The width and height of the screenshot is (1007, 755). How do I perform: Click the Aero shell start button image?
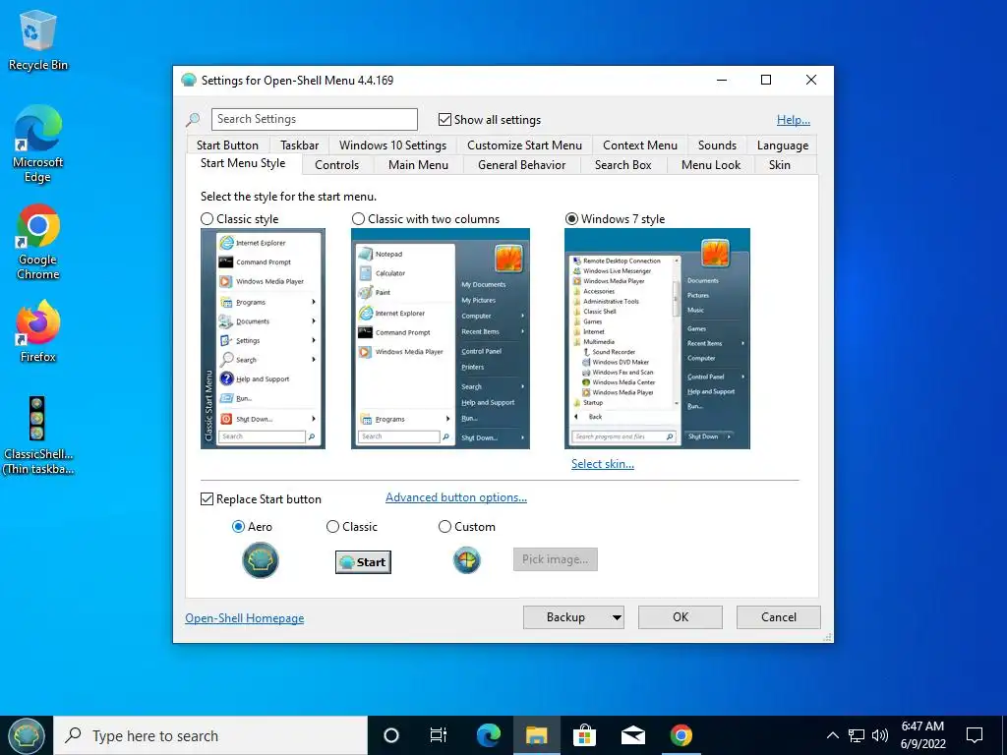point(260,560)
